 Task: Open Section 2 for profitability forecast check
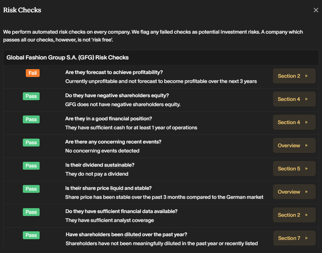point(294,76)
